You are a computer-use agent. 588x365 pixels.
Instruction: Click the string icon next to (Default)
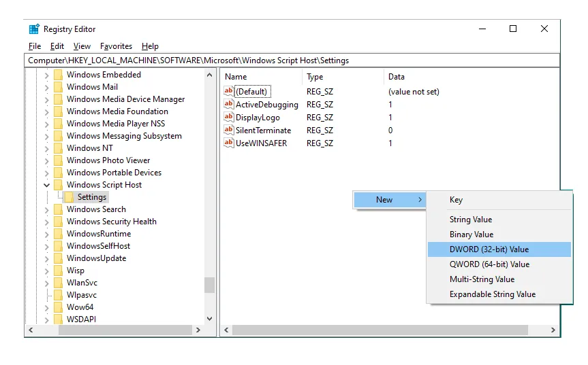228,91
